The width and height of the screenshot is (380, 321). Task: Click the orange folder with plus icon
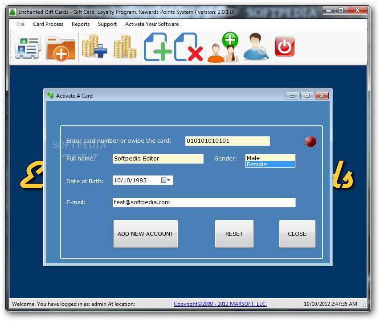(x=61, y=49)
